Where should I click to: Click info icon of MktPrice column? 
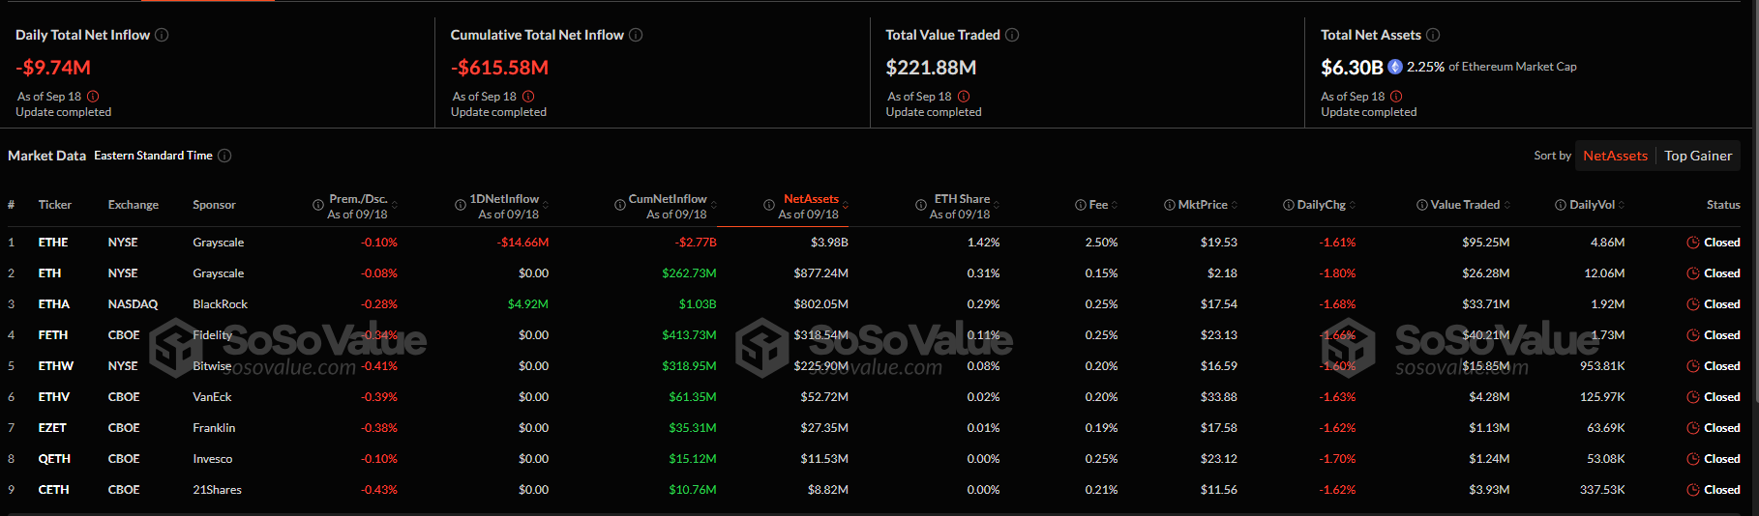(1170, 205)
